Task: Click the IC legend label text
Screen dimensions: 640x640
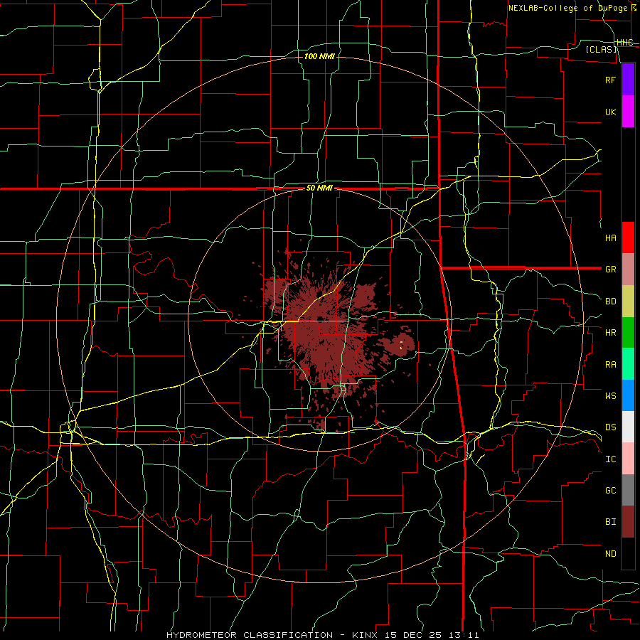Action: tap(610, 459)
